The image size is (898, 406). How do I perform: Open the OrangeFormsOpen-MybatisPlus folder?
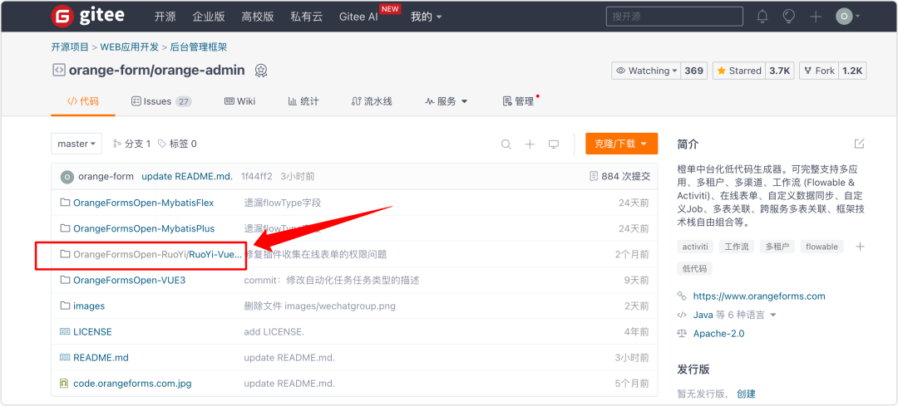pyautogui.click(x=144, y=228)
